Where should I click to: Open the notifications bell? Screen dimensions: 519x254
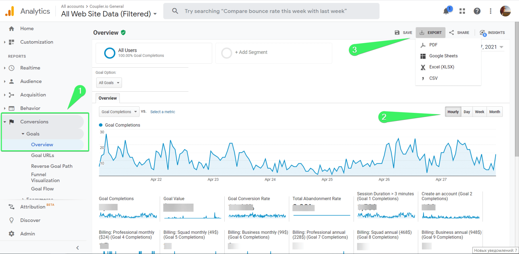(445, 10)
